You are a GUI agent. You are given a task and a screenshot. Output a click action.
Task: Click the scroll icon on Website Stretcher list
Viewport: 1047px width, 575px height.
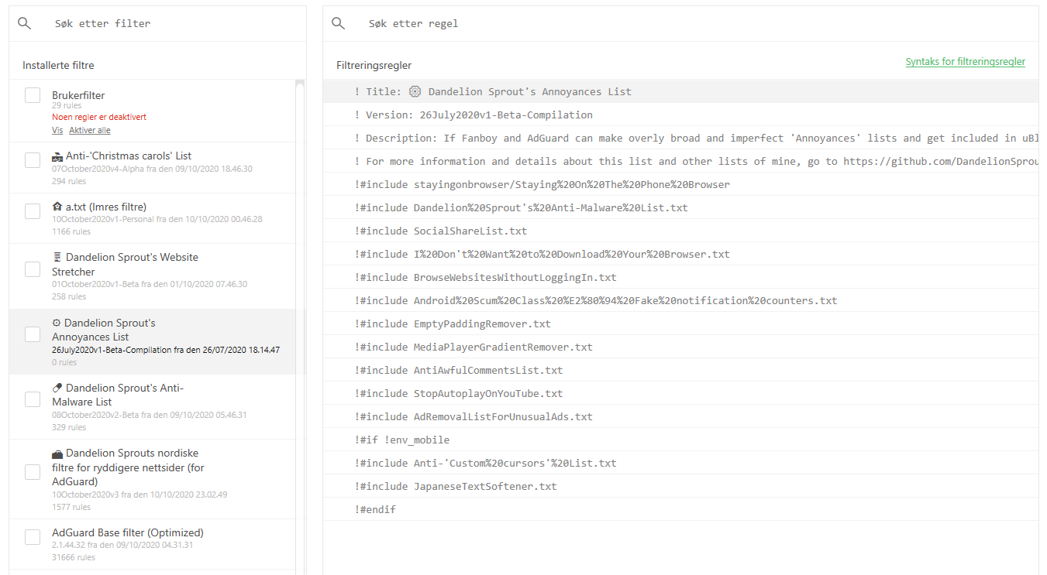(x=57, y=256)
